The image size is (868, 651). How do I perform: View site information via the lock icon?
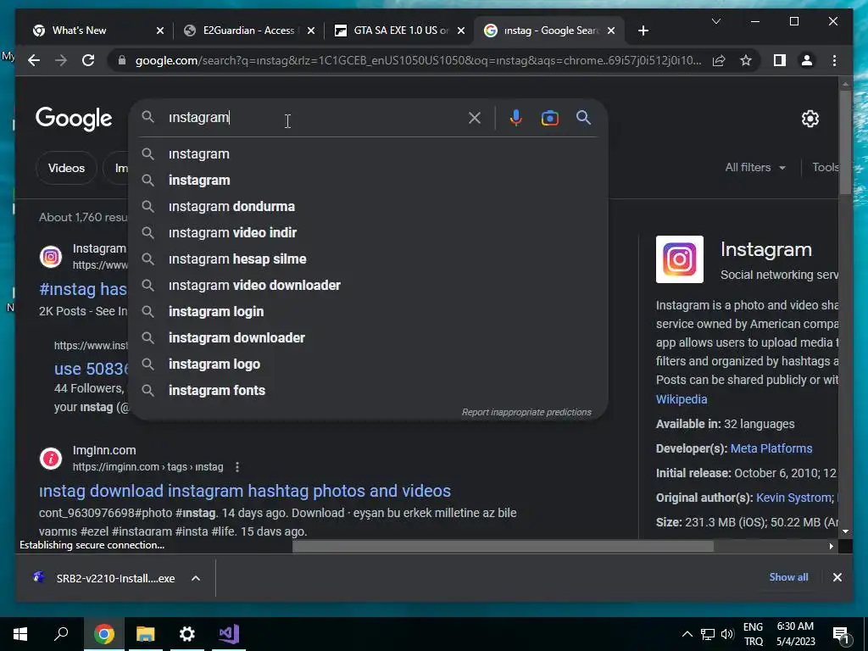coord(122,60)
